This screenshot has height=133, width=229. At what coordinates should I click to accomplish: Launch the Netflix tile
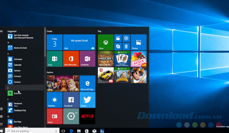pyautogui.click(x=87, y=116)
